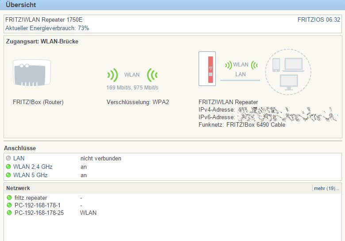Click the green WLAN 2,4 GHz status LED
The image size is (345, 241).
tap(8, 167)
